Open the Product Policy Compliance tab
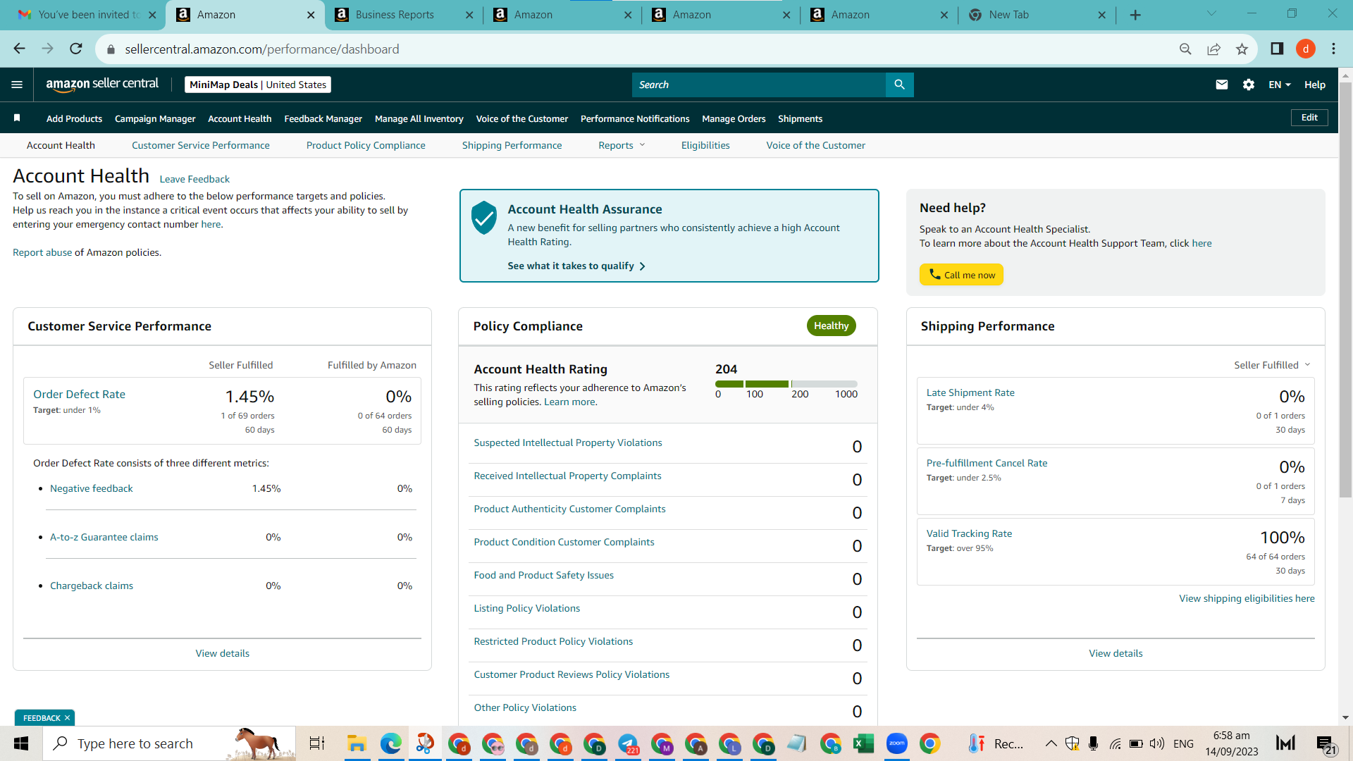The width and height of the screenshot is (1353, 761). click(366, 145)
